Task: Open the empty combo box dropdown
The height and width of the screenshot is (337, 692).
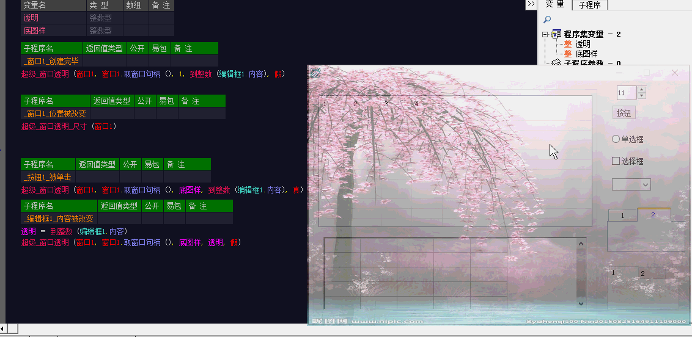Action: pyautogui.click(x=645, y=184)
